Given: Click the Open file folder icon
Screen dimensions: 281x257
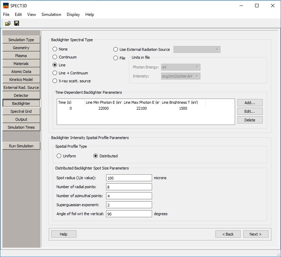Looking at the screenshot, I should (x=8, y=23).
